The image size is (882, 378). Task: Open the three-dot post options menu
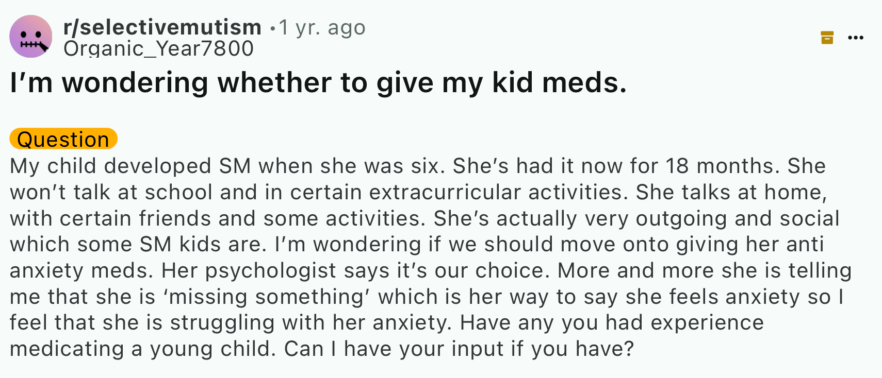pos(856,38)
